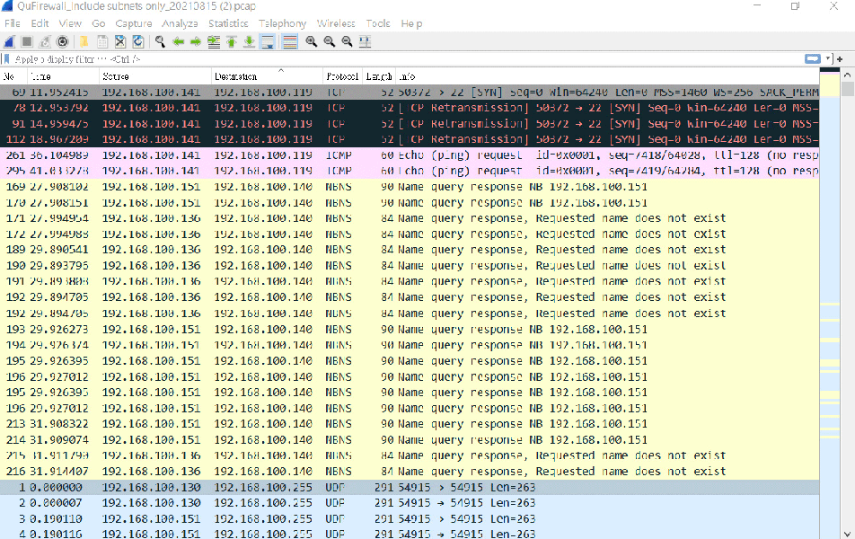Select packet 78 TCP Retransmission row

click(410, 108)
